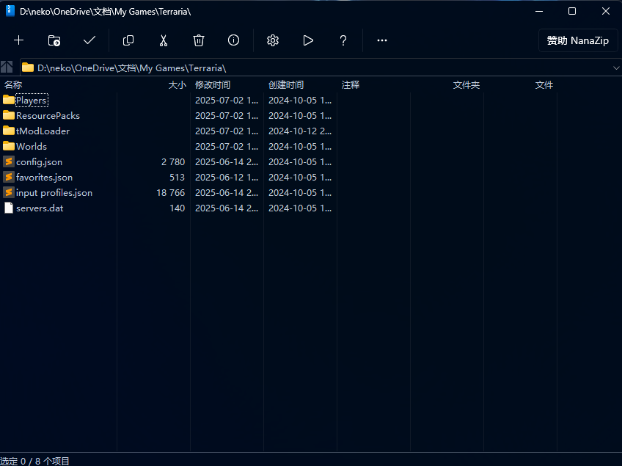Click the Extract archive folder icon

click(54, 40)
